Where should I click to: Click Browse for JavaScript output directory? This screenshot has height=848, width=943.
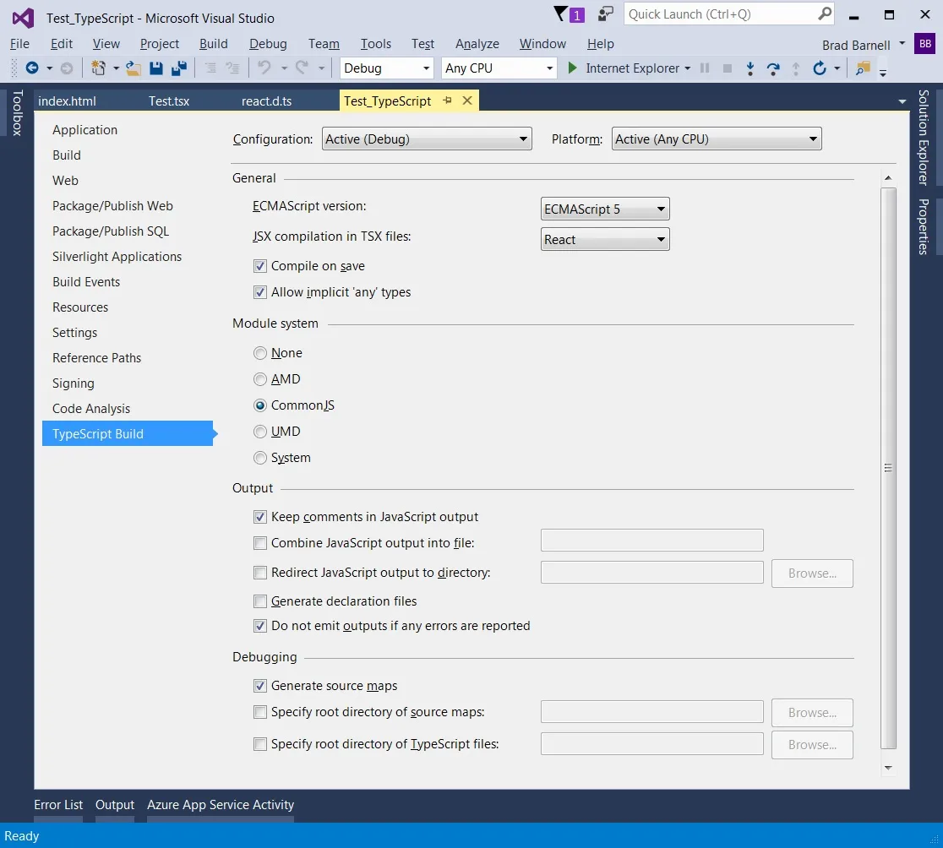tap(812, 573)
